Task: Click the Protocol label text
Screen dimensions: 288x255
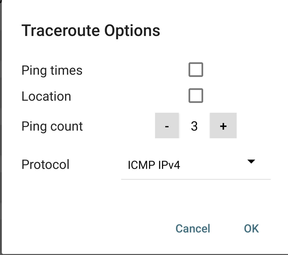Action: pos(45,164)
